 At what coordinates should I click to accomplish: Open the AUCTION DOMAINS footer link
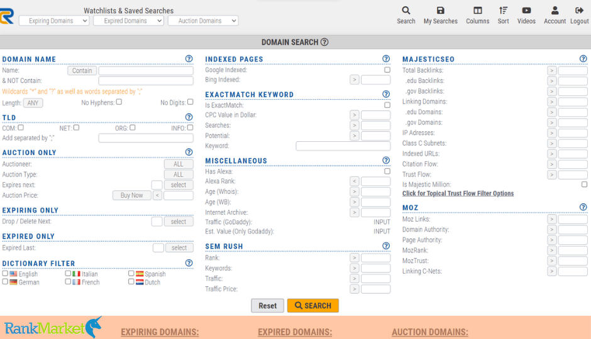pos(429,332)
